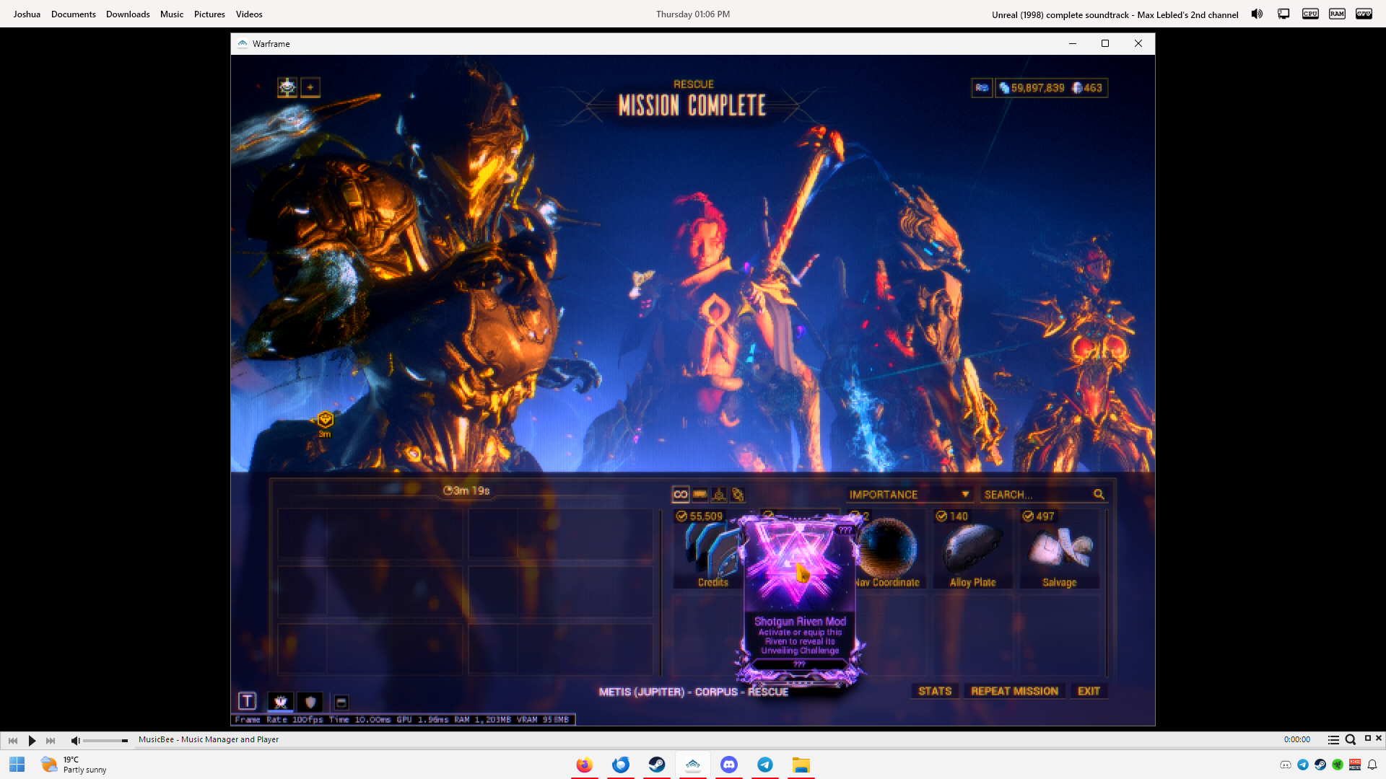This screenshot has height=779, width=1386.
Task: Open MusicBee playlist list icon
Action: [x=1333, y=739]
